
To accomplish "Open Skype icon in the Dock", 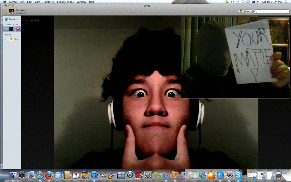I will click(x=238, y=175).
